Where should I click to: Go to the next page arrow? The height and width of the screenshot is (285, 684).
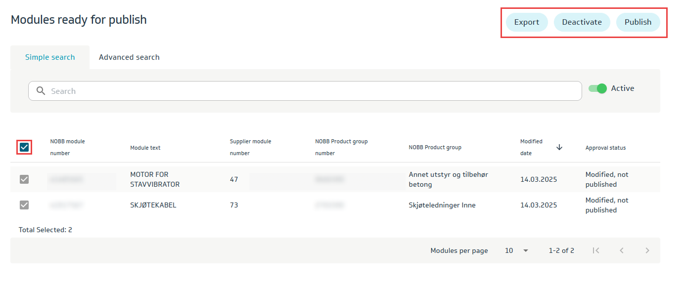tap(647, 250)
